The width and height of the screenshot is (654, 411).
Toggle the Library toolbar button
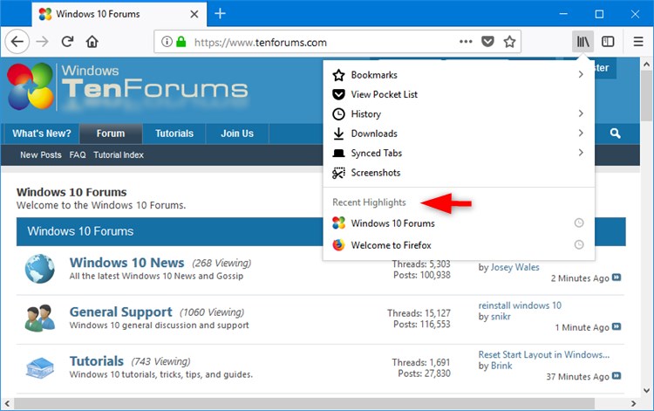pos(582,41)
